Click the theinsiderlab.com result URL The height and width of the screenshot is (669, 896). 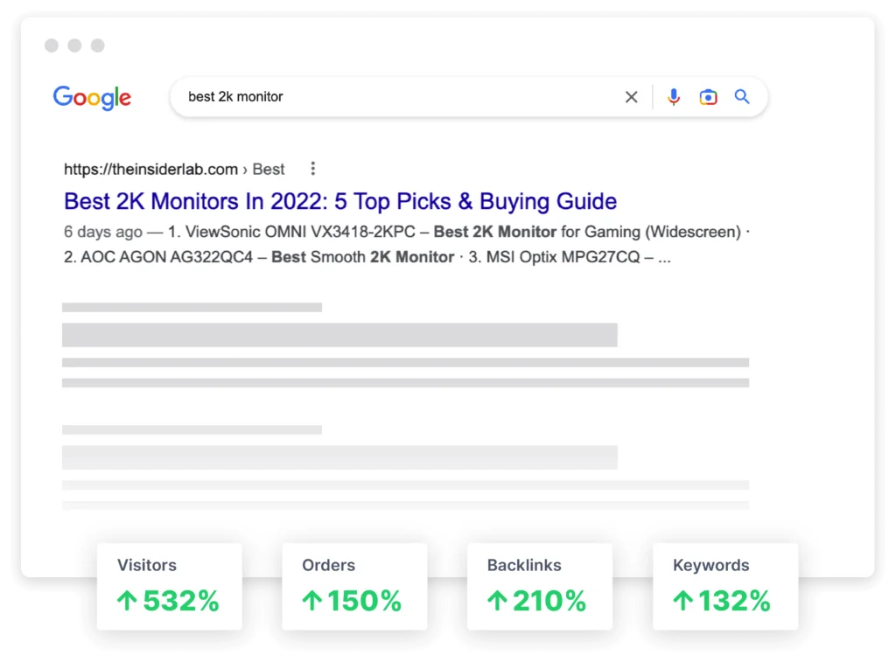click(174, 169)
